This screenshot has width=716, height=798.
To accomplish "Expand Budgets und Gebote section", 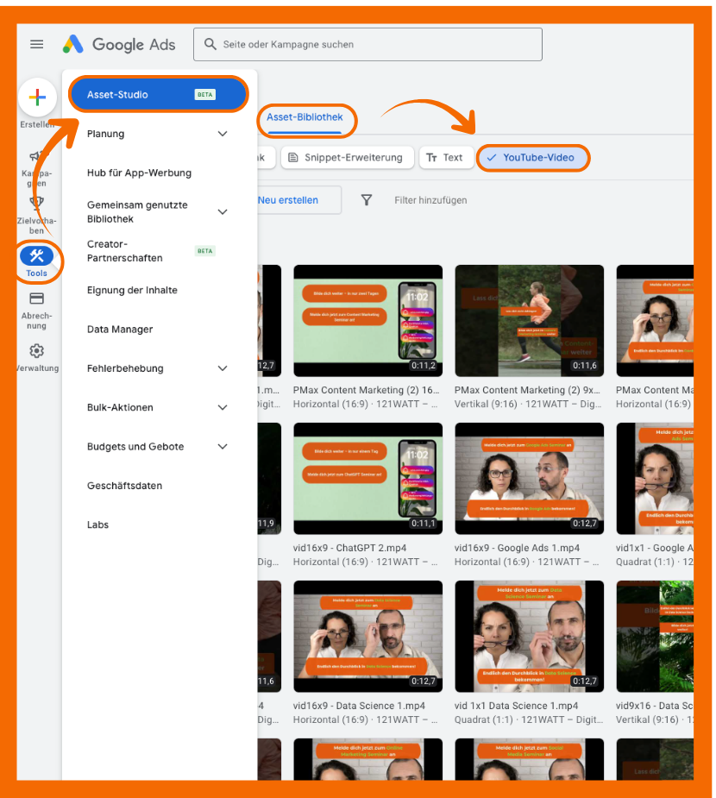I will pos(223,447).
